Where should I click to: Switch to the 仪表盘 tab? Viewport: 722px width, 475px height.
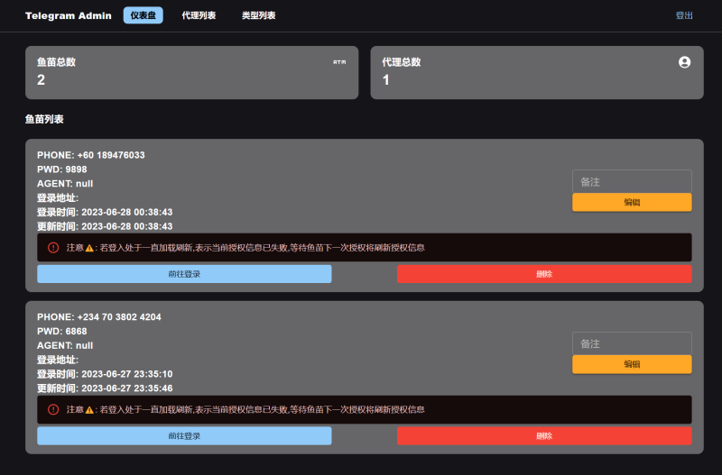click(x=143, y=15)
